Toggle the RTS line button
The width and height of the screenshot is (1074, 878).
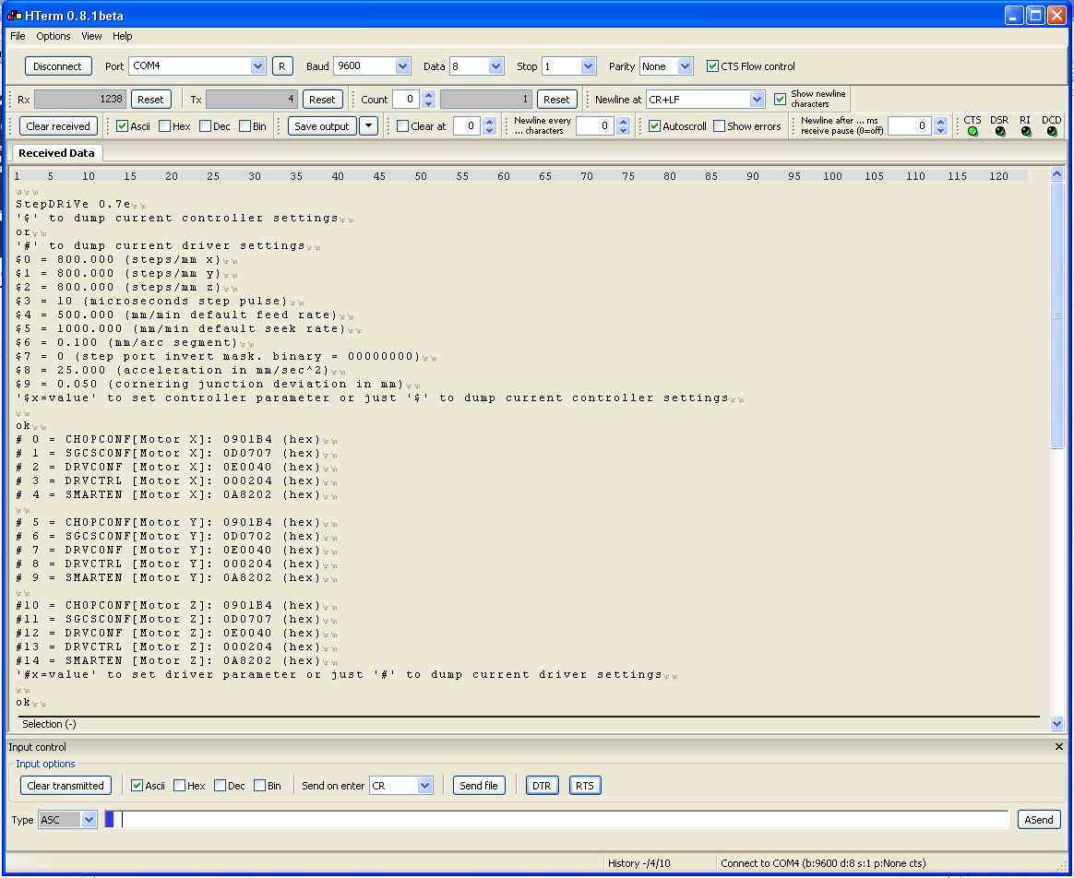585,786
